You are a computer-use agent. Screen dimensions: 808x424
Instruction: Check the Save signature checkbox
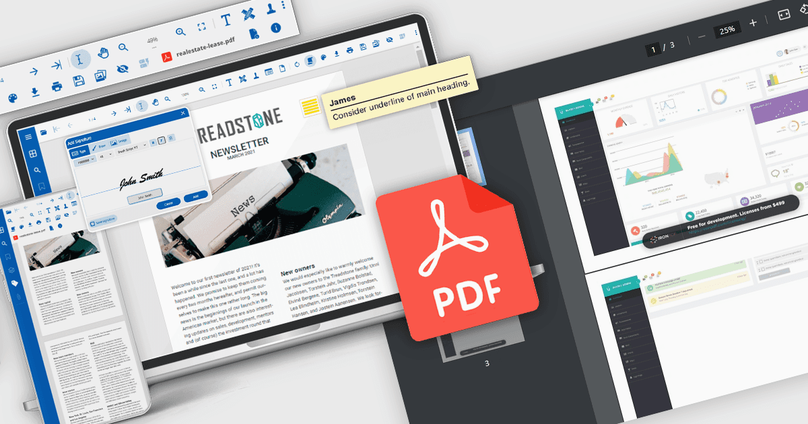(92, 222)
